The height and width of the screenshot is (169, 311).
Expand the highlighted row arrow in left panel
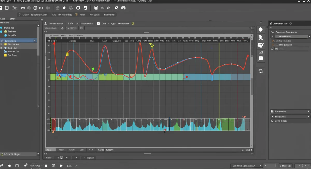(x=35, y=41)
